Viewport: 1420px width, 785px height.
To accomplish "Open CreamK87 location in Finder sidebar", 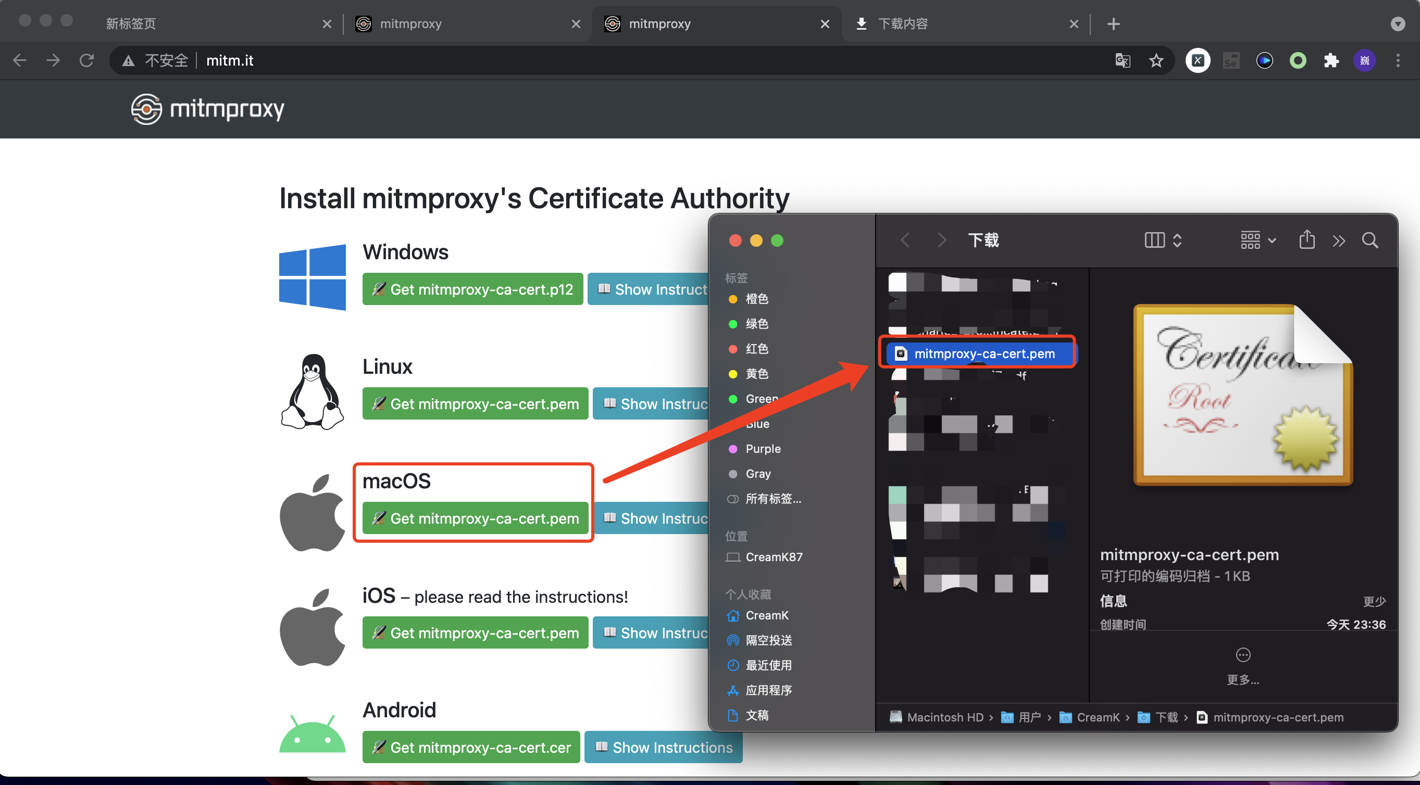I will point(764,557).
